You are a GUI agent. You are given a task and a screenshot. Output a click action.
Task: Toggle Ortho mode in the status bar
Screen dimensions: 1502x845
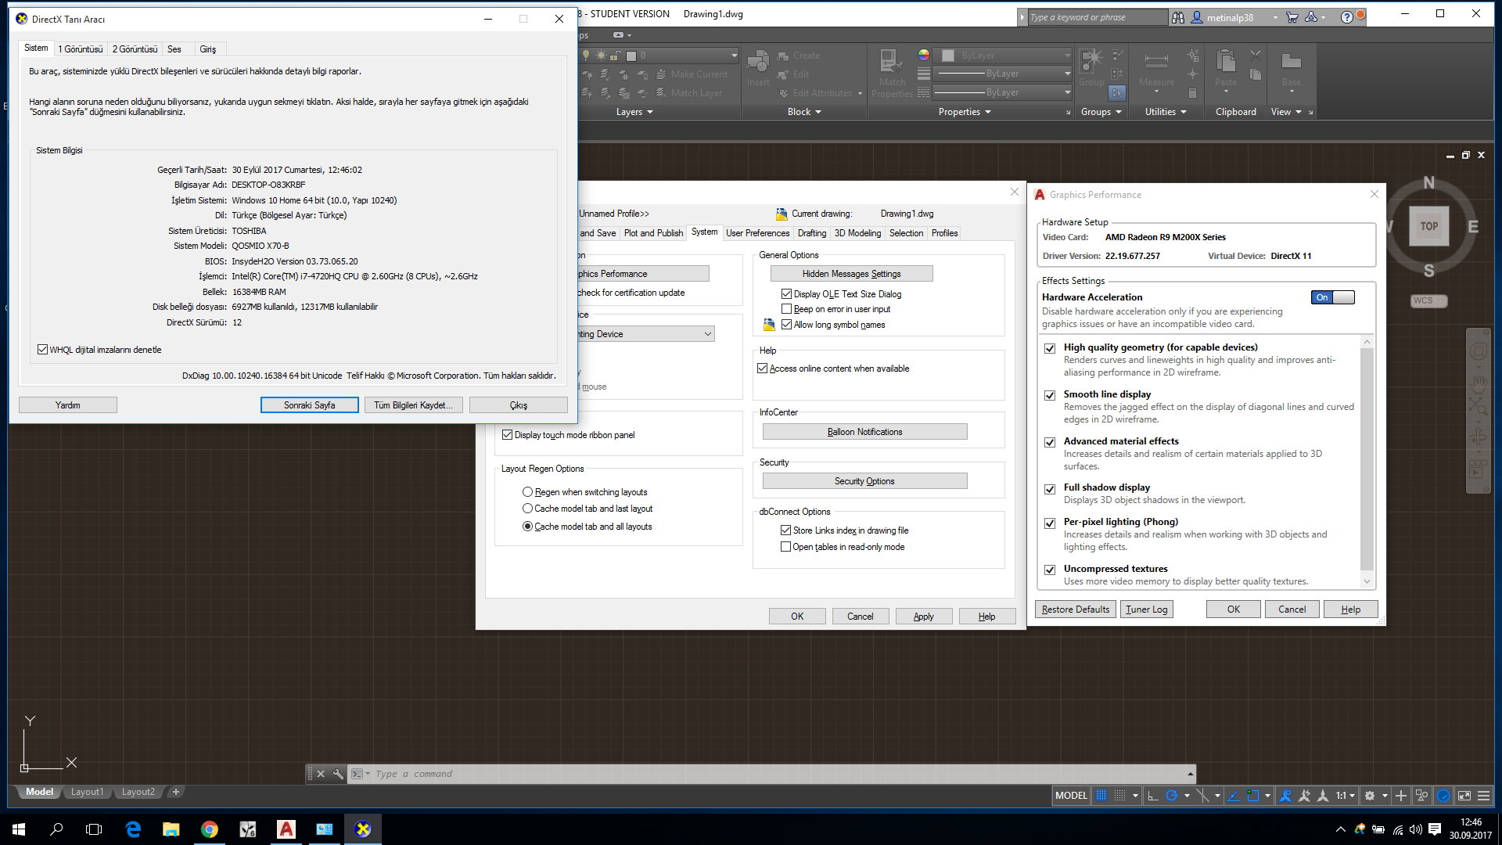pos(1153,796)
